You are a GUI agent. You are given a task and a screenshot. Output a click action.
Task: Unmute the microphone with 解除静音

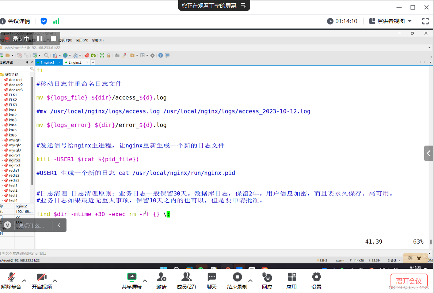11,281
